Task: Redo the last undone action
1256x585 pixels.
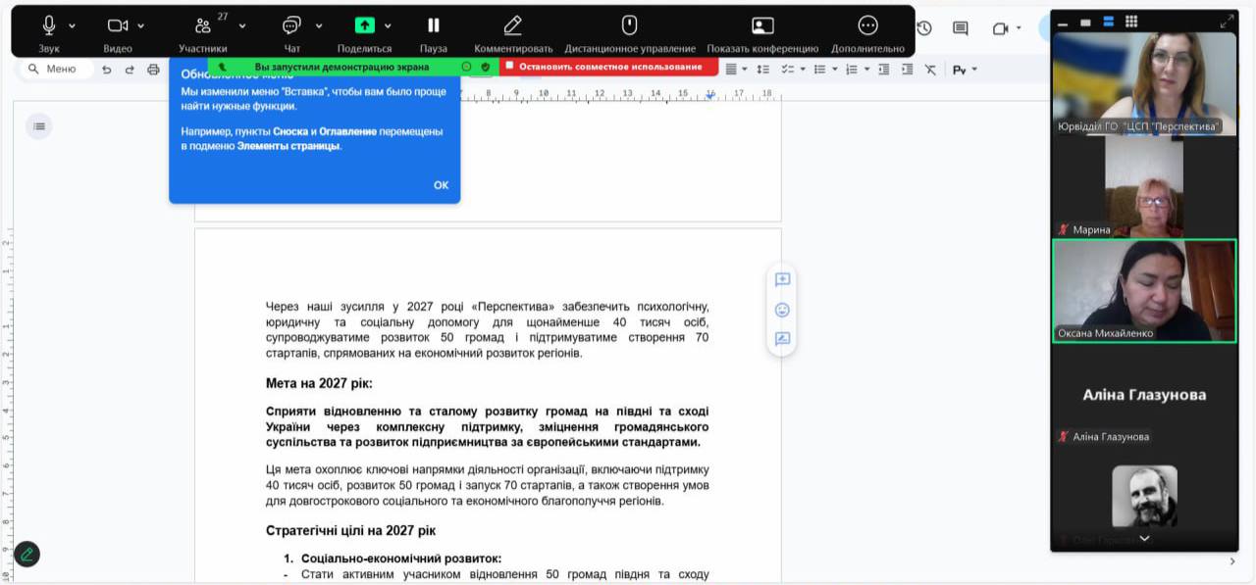Action: pos(130,70)
